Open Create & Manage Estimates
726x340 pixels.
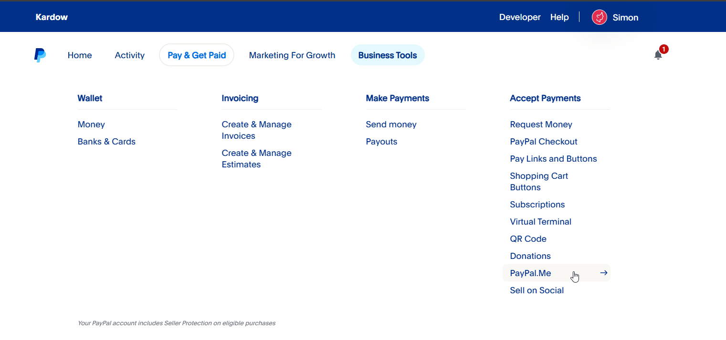(256, 159)
